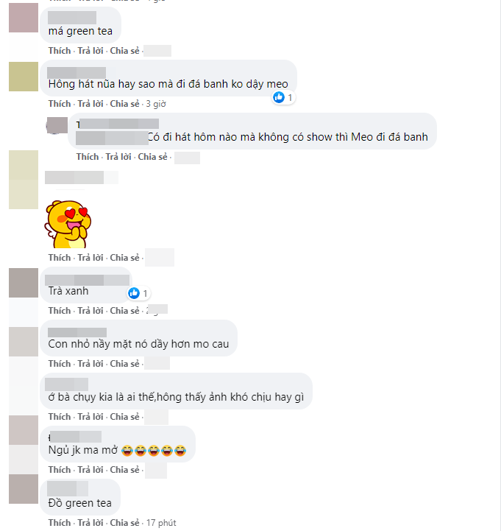Click blurred commenter name above 'Con nhỏ nầy'
Screen dimensions: 501x531
(x=77, y=333)
